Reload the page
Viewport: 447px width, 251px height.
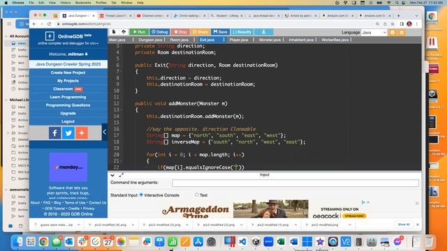[49, 24]
